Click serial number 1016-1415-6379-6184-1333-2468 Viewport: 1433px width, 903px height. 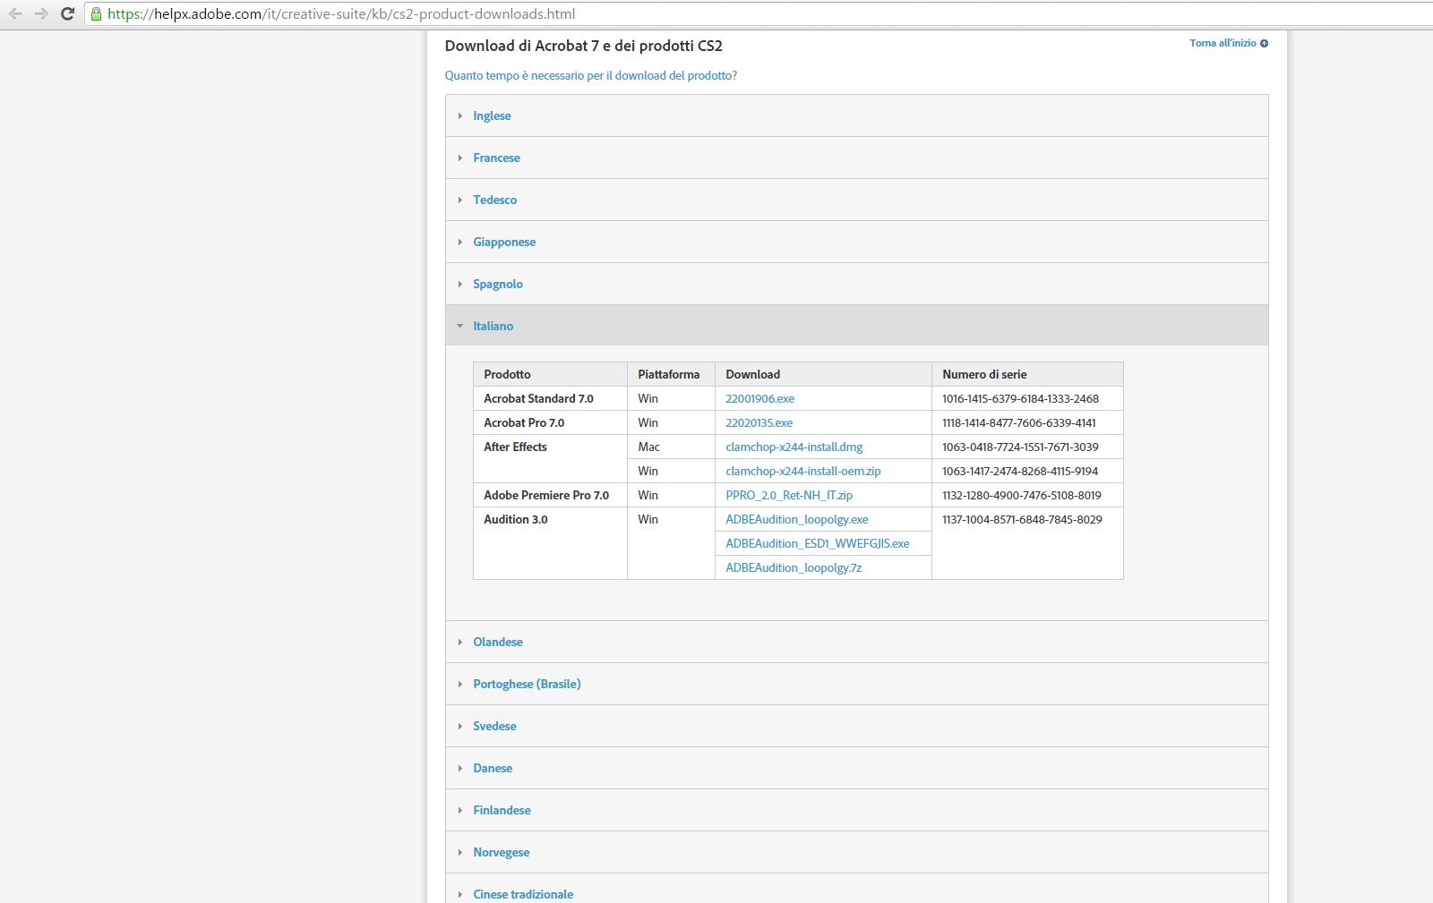pyautogui.click(x=1020, y=398)
